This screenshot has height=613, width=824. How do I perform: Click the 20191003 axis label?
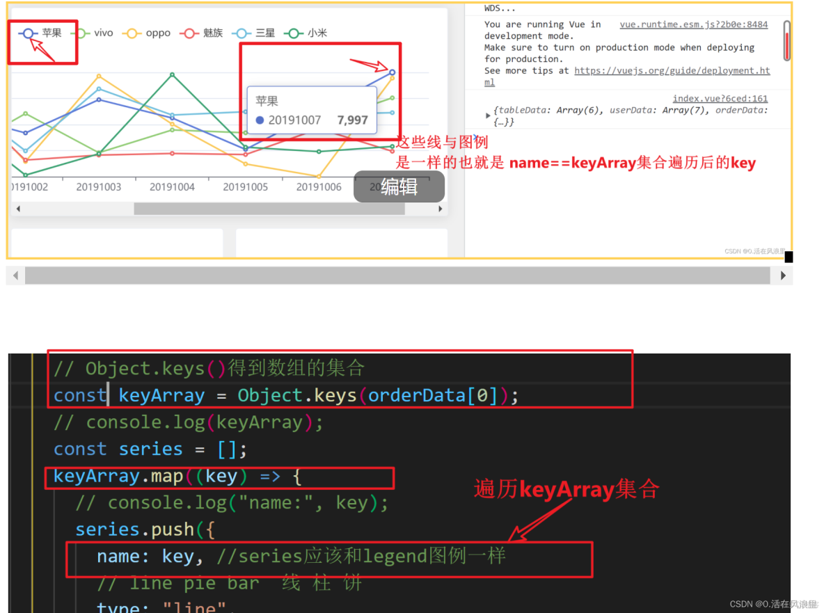point(99,187)
